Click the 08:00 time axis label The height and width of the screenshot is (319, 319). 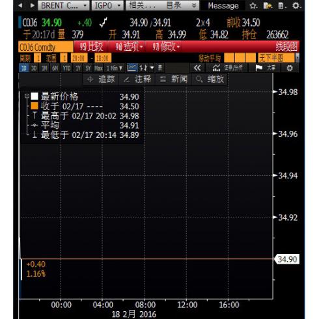[x=145, y=305]
